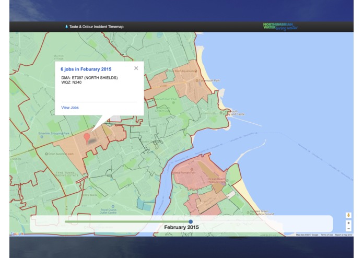Viewport: 363px width, 258px height.
Task: Click Ocean Beach Pleasure Park marker
Action: (227, 180)
